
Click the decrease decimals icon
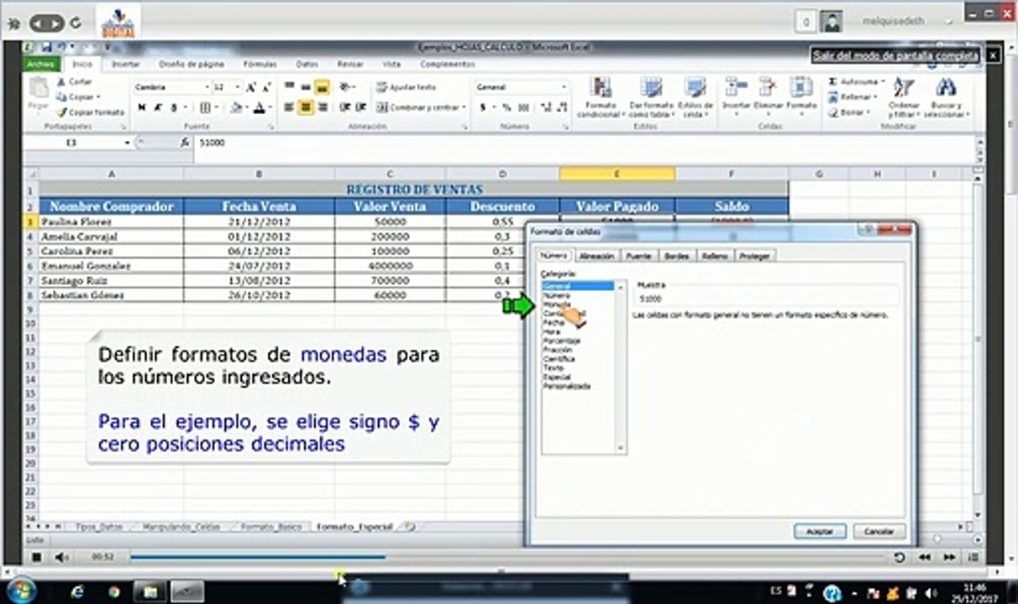[560, 107]
